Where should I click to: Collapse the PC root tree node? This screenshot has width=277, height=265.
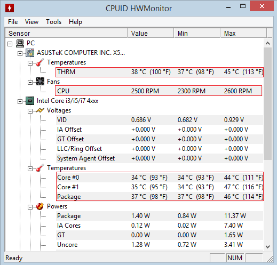pyautogui.click(x=10, y=44)
